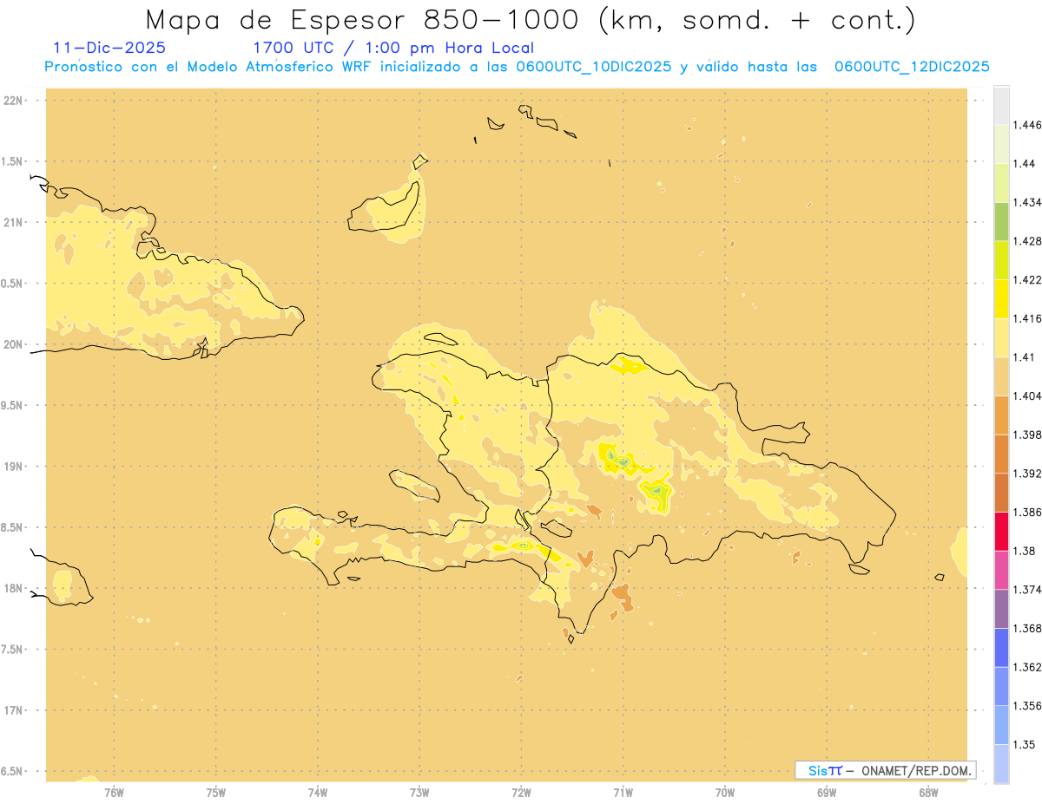Click the green colorbar segment above 1.428
Screen dimensions: 1042x804
pos(1001,221)
